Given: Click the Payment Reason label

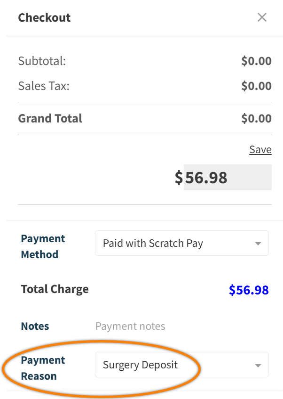Looking at the screenshot, I should click(x=43, y=368).
